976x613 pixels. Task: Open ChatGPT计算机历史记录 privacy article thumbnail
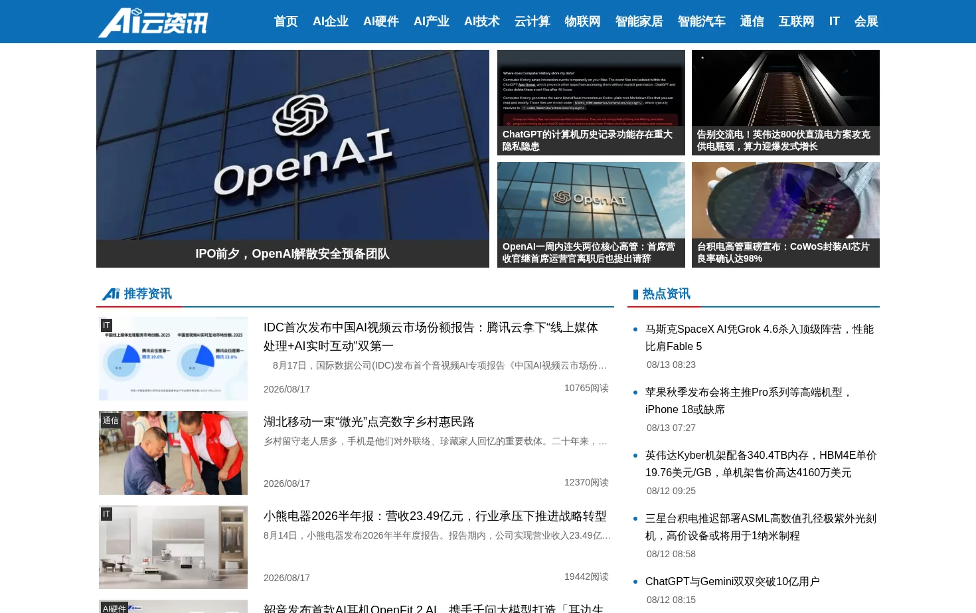[591, 88]
